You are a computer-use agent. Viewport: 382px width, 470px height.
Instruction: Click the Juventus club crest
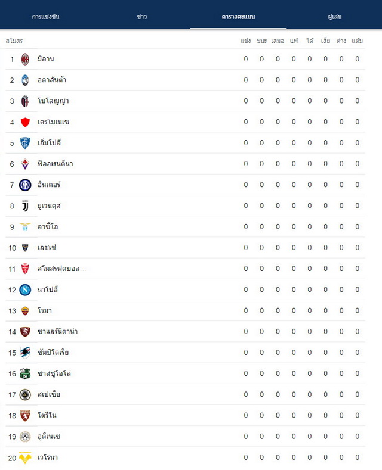pyautogui.click(x=25, y=206)
